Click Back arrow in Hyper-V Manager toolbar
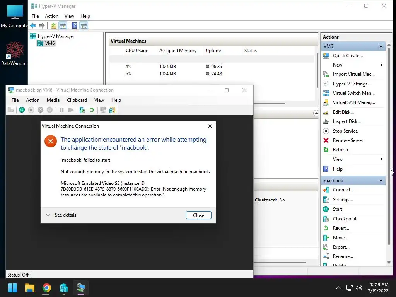 coord(33,26)
